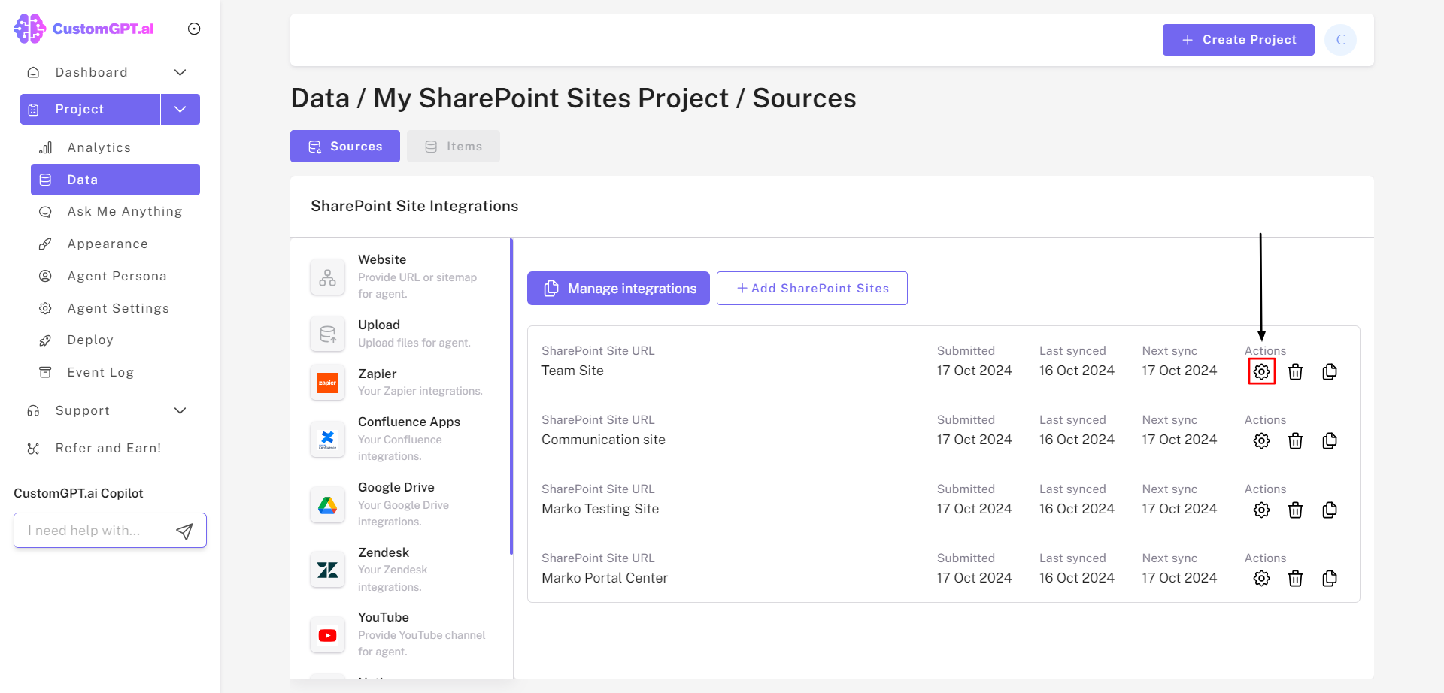
Task: Click the Marko Testing Site text
Action: coord(600,509)
